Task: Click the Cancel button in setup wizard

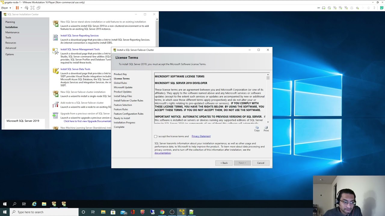Action: click(260, 163)
